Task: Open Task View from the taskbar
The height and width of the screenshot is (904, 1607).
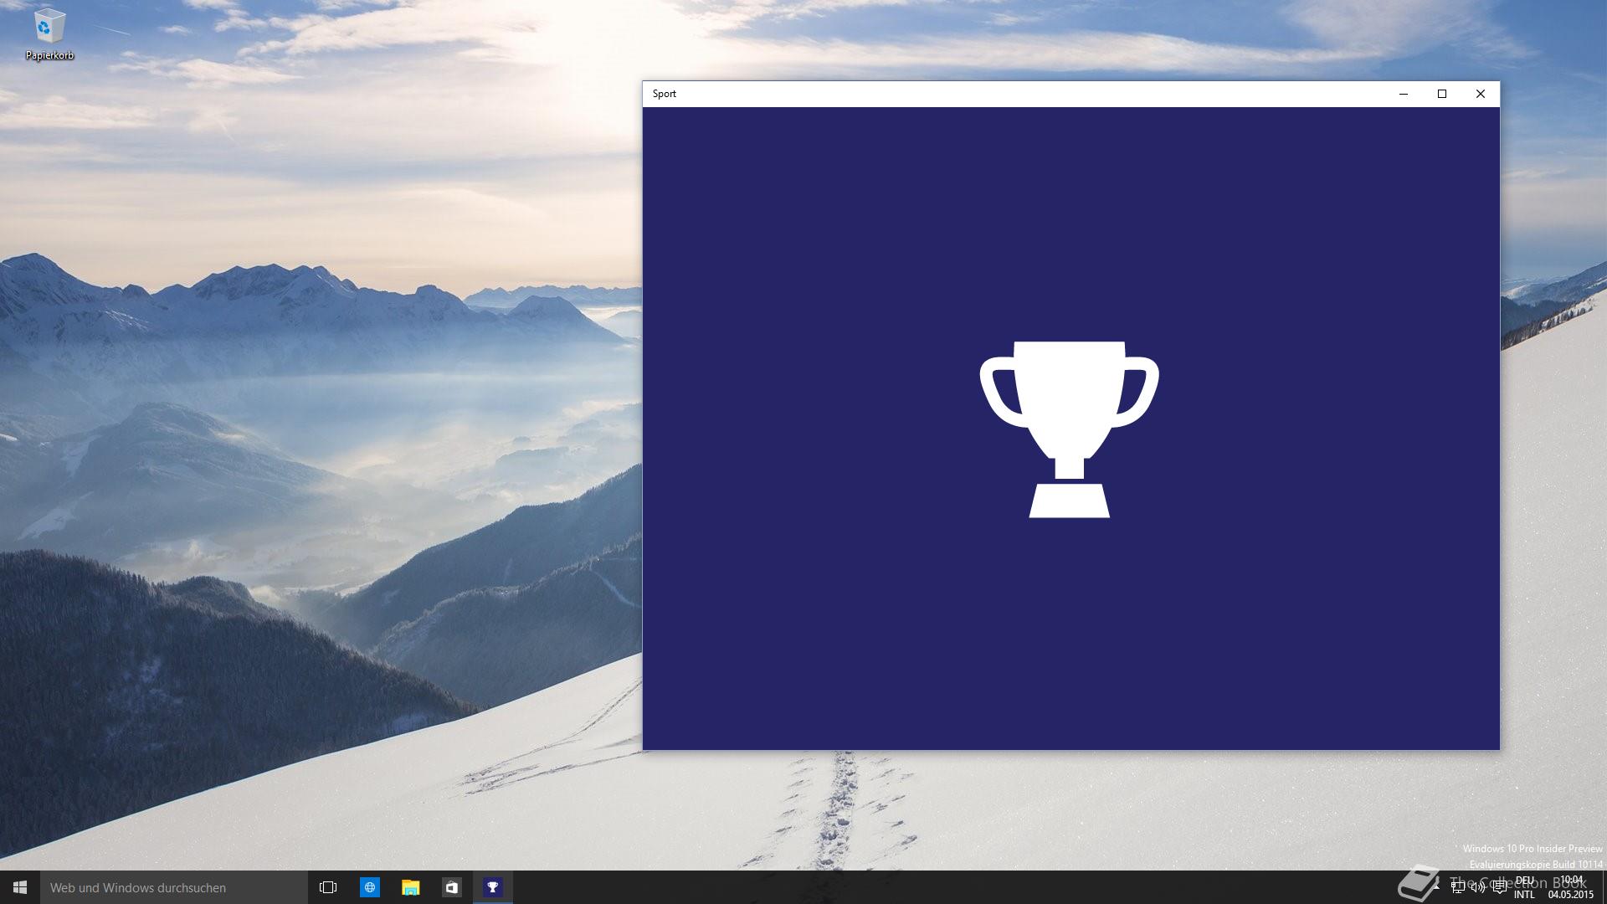Action: pos(328,887)
